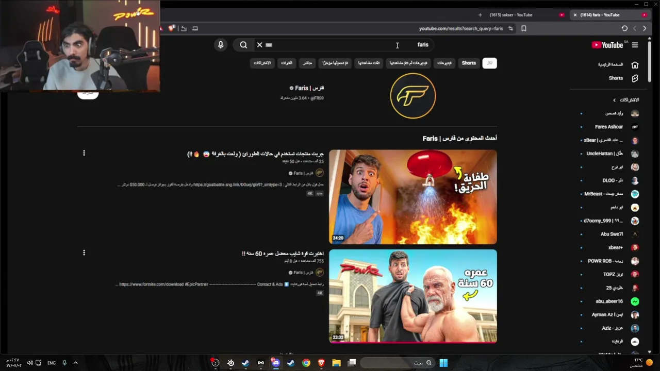Image resolution: width=660 pixels, height=371 pixels.
Task: Click ENG language indicator in tray
Action: pos(52,363)
